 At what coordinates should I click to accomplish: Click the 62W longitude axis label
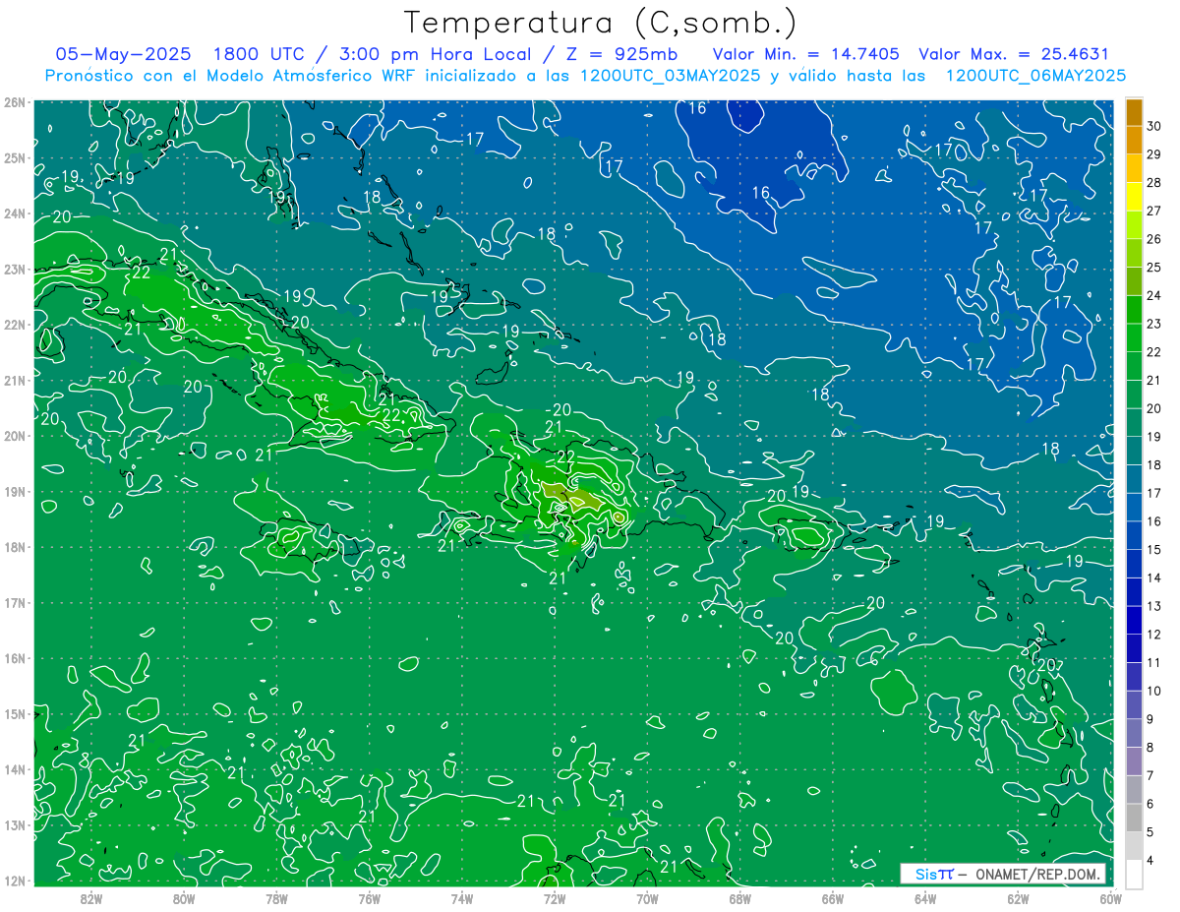1018,897
